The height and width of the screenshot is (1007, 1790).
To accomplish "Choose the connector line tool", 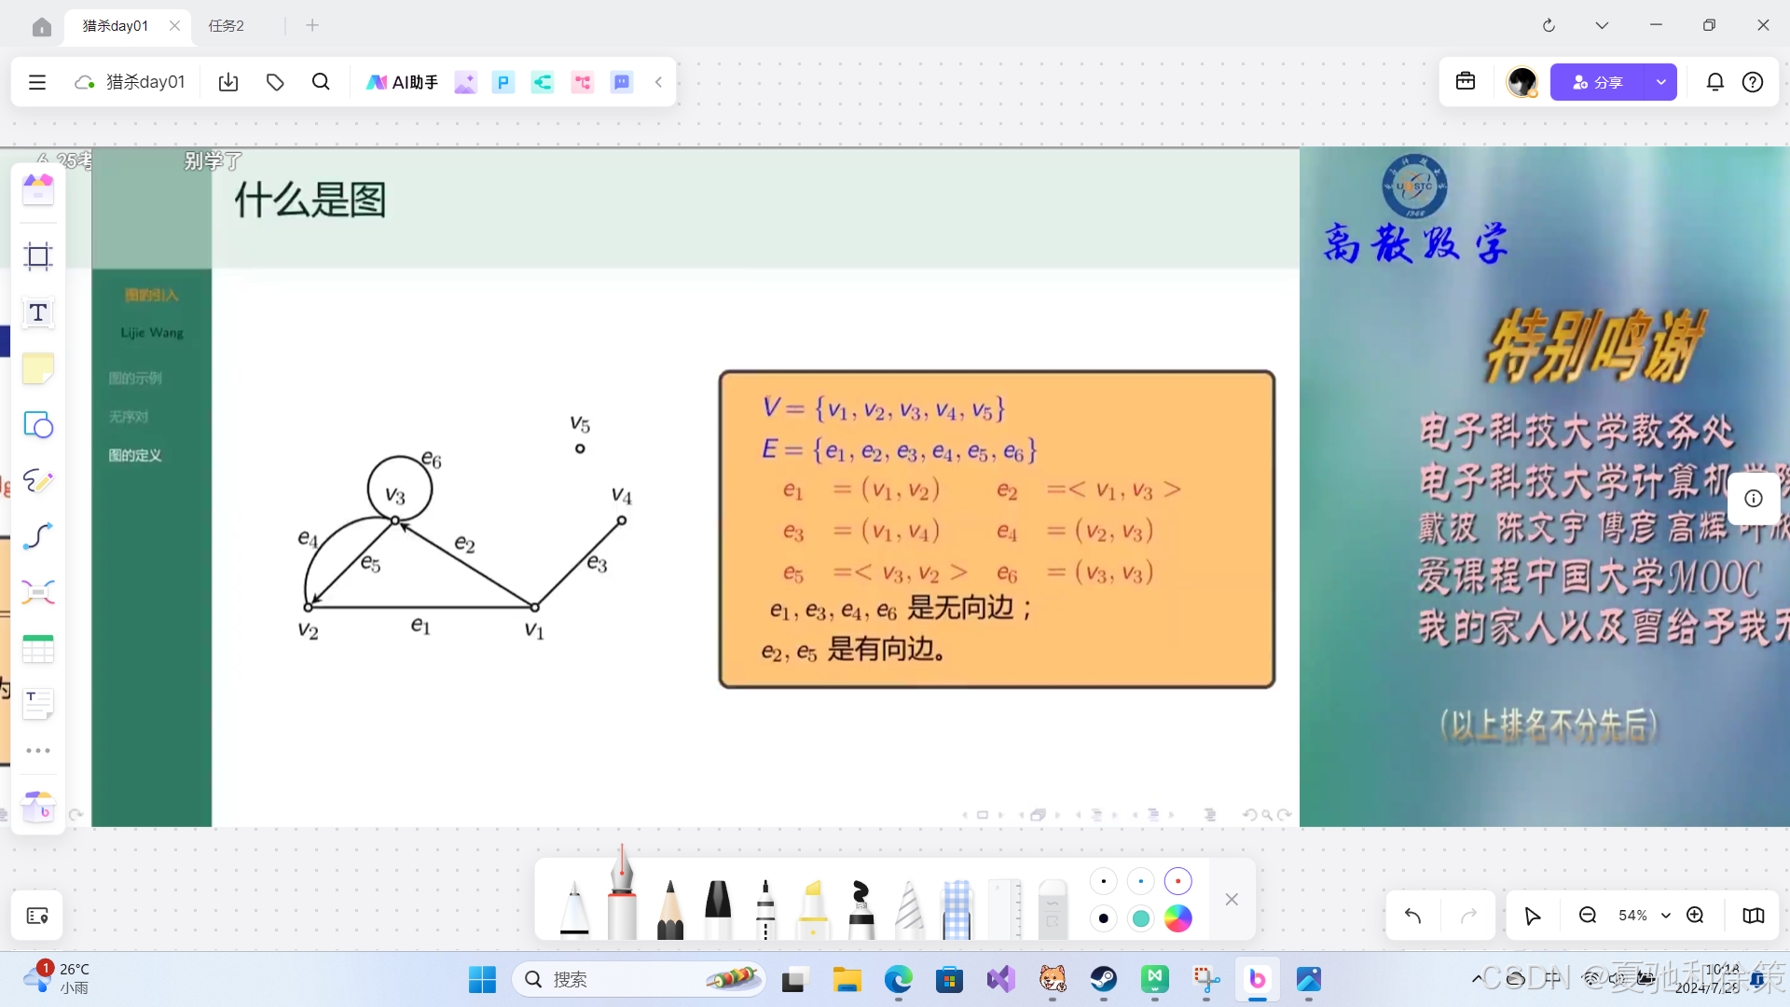I will tap(38, 536).
